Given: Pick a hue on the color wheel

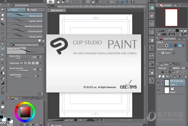Looking at the screenshot, I should tap(25, 112).
